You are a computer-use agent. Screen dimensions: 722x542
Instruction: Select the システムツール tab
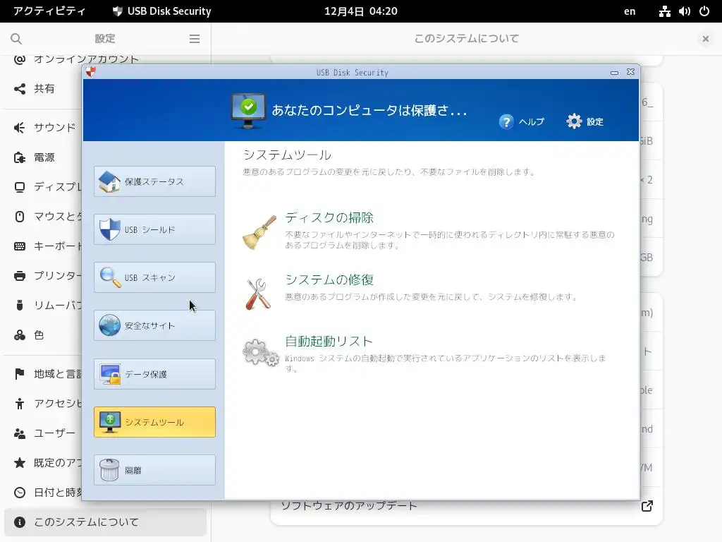click(154, 422)
